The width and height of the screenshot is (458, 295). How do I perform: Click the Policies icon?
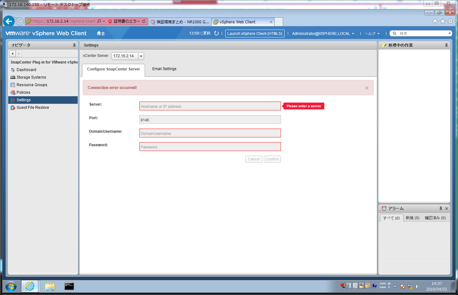pos(13,92)
